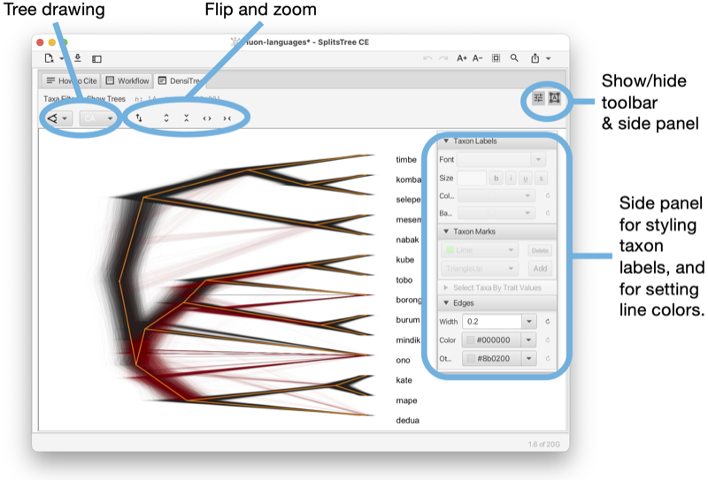Click the Add taxon mark button
This screenshot has width=708, height=480.
tap(540, 269)
